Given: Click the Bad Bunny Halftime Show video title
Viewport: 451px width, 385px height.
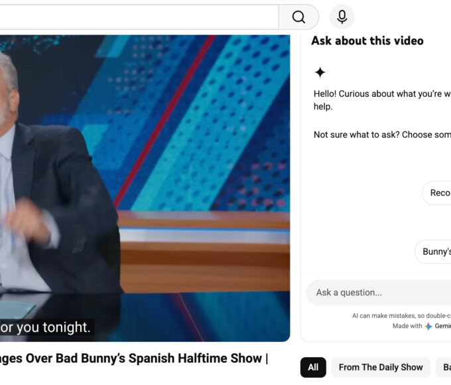Looking at the screenshot, I should [x=134, y=358].
